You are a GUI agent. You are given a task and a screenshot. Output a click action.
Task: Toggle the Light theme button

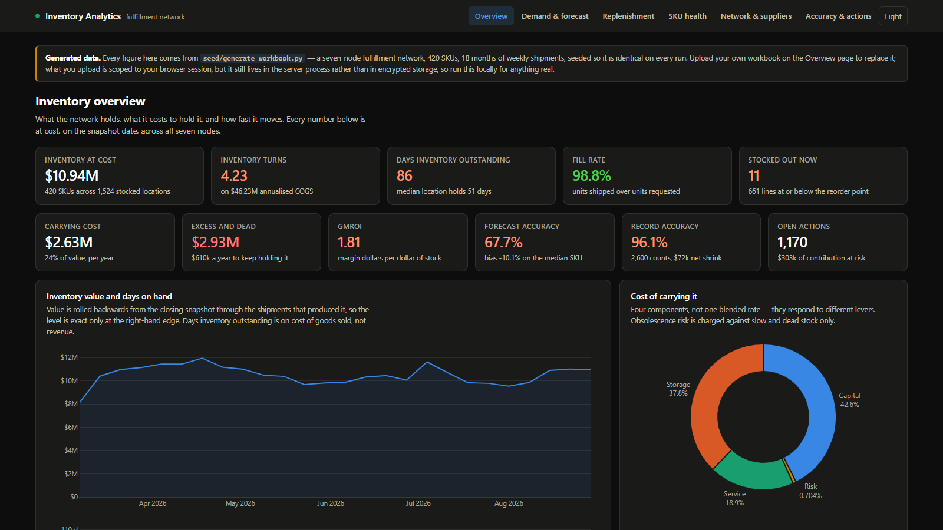(x=893, y=16)
